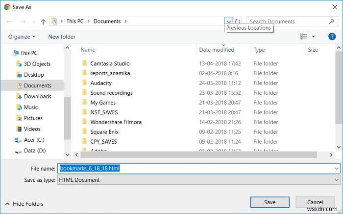343x214 pixels.
Task: Expand chevron after Documents in breadcrumb
Action: 125,21
